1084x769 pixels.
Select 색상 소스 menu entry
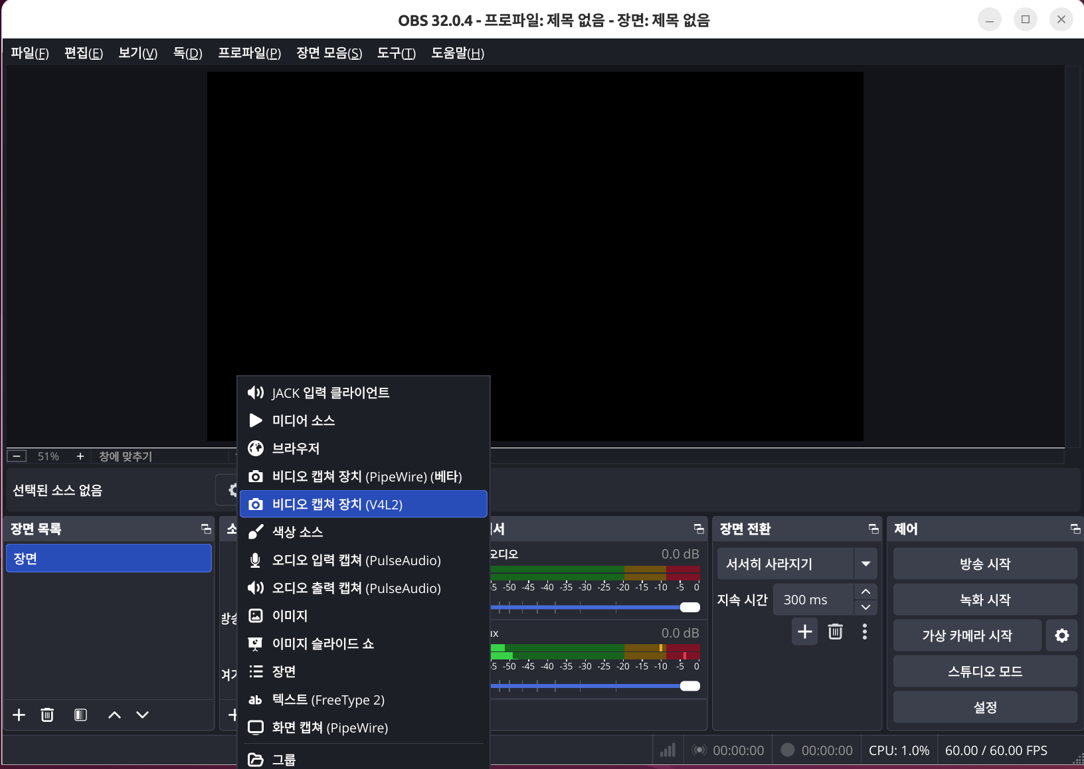(363, 532)
